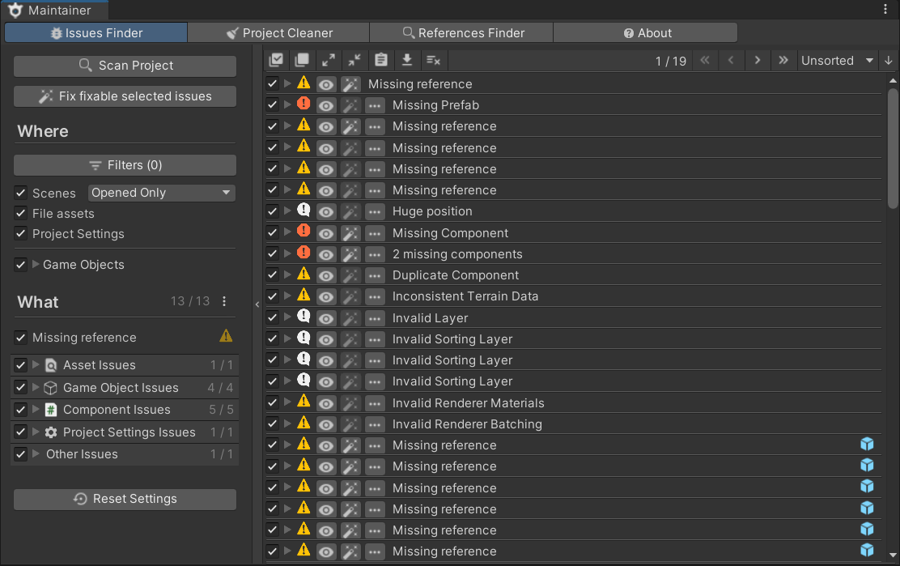
Task: Expand the Asset Issues group
Action: [x=36, y=364]
